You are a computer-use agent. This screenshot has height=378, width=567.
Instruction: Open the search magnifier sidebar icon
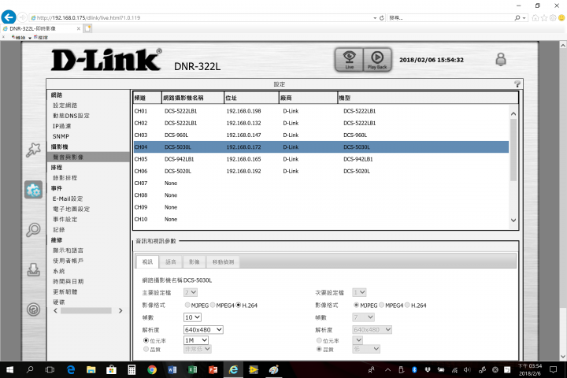pos(33,230)
